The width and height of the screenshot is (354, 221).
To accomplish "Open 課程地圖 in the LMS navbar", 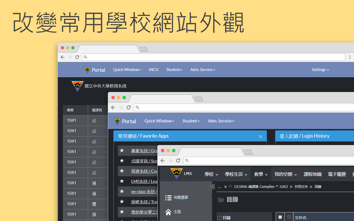I will (313, 174).
